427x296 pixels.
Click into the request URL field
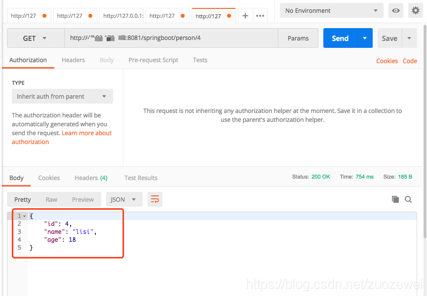[171, 38]
